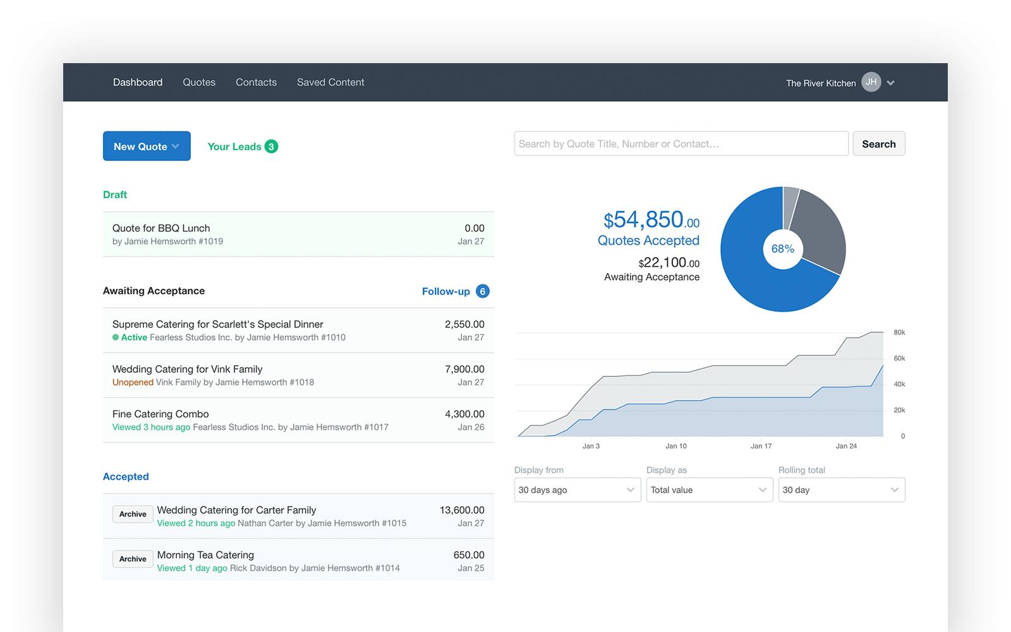The image size is (1011, 632).
Task: Open the account menu chevron beside JH
Action: 890,82
